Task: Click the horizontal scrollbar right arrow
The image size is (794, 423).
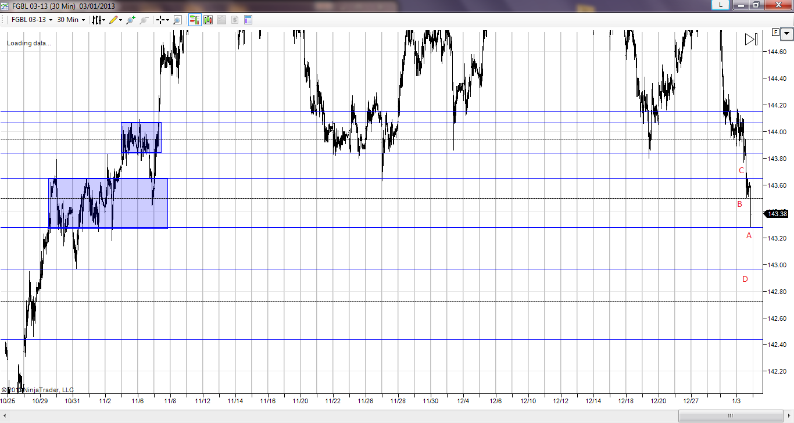Action: pyautogui.click(x=789, y=416)
